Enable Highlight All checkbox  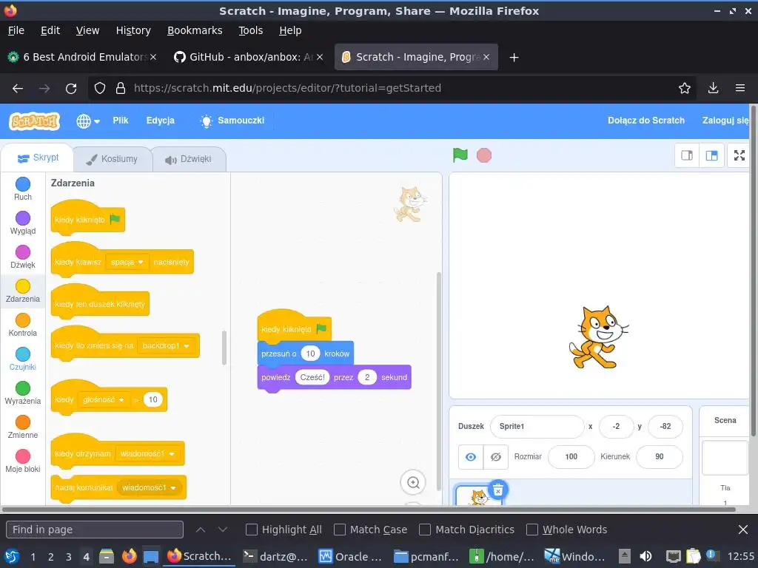pos(252,530)
